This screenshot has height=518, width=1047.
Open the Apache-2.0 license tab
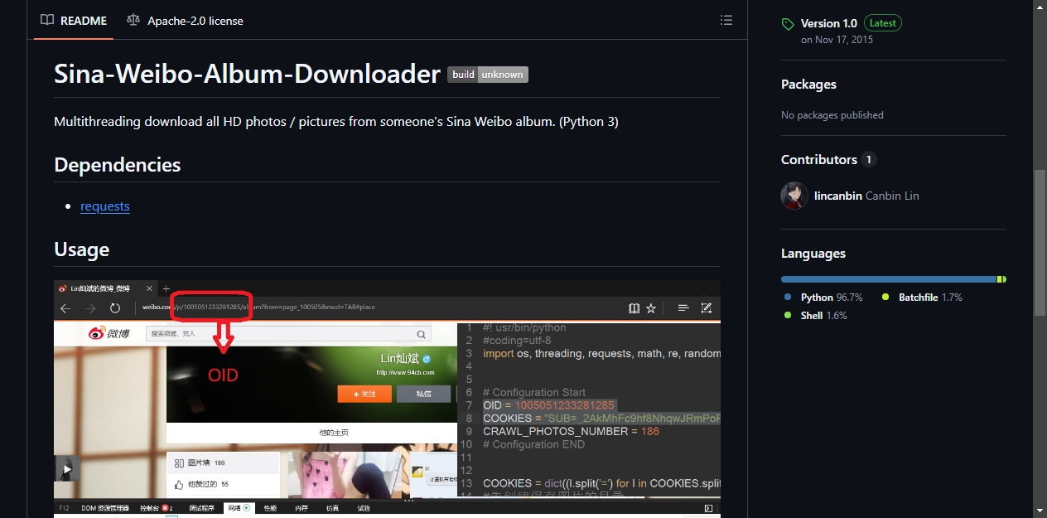185,21
